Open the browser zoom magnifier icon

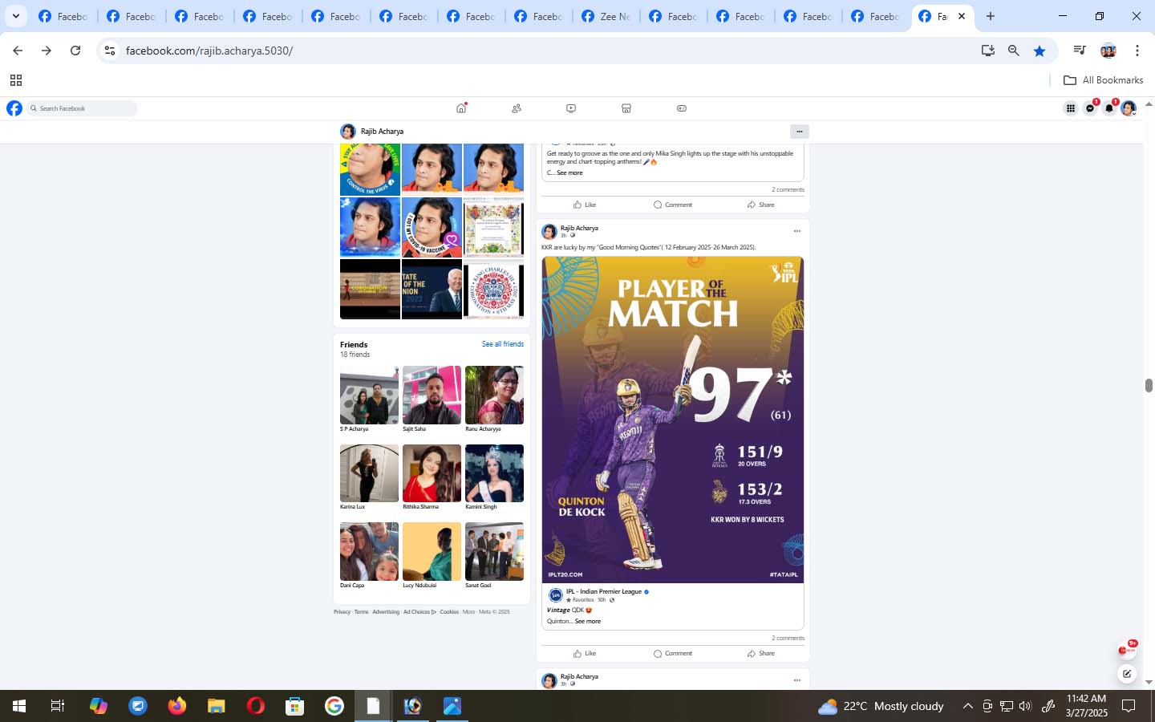point(1014,51)
